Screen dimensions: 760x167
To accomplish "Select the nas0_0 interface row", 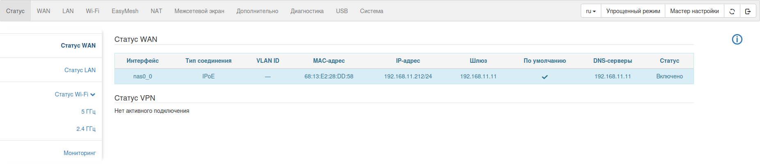I will [x=143, y=76].
